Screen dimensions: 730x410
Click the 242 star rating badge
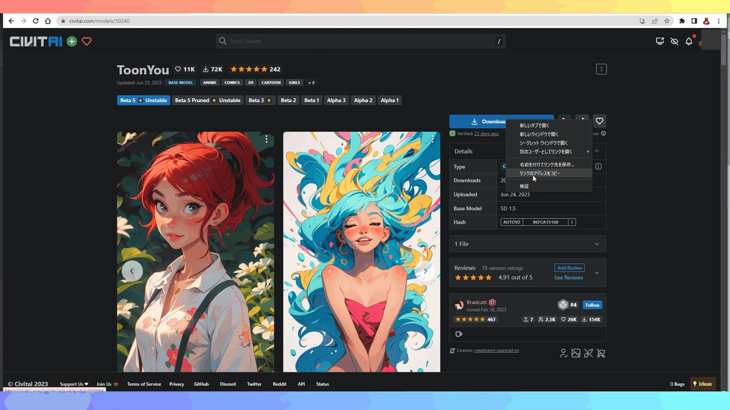click(255, 69)
